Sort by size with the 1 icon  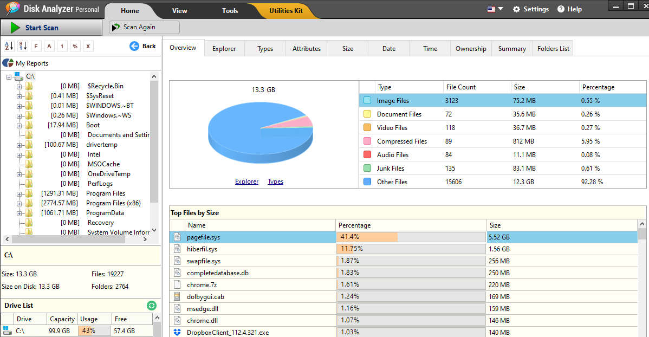[x=61, y=46]
